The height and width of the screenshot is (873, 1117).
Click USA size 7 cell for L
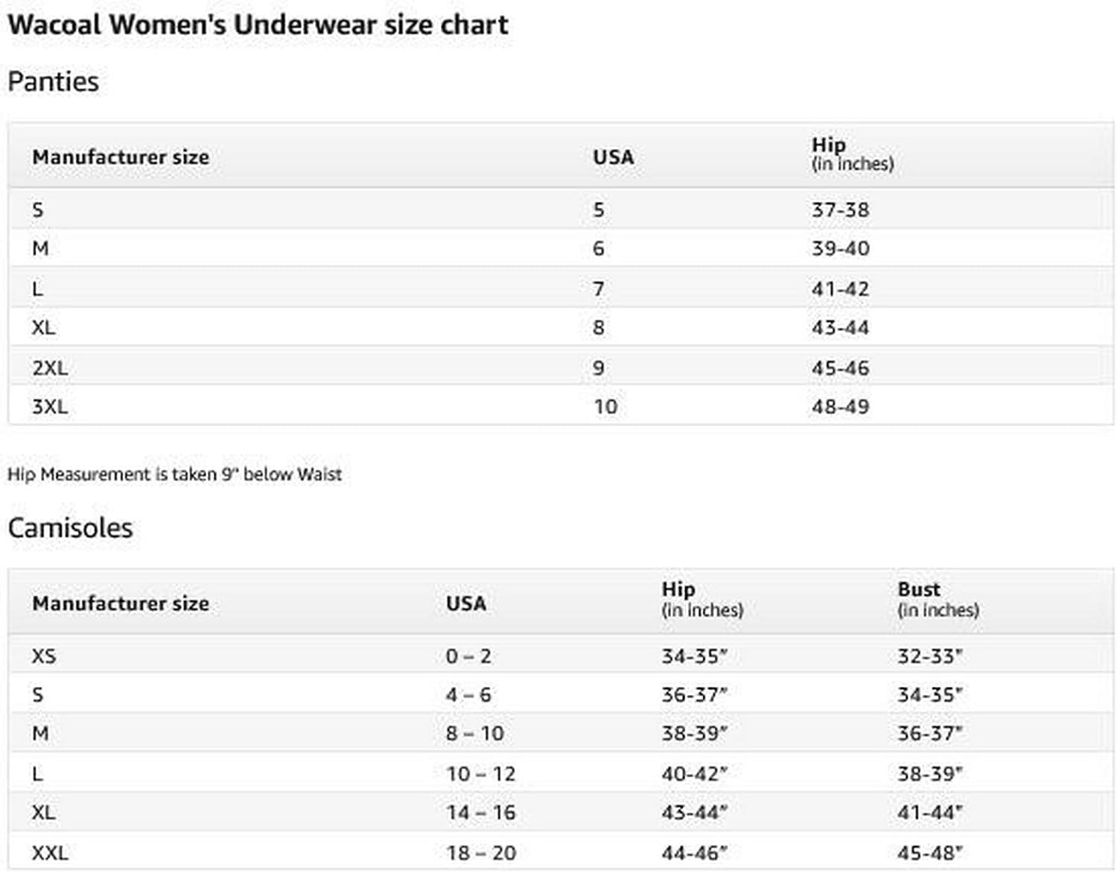point(599,289)
